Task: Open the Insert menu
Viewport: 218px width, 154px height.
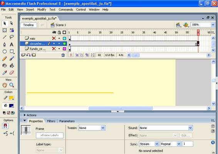Action: (30, 10)
